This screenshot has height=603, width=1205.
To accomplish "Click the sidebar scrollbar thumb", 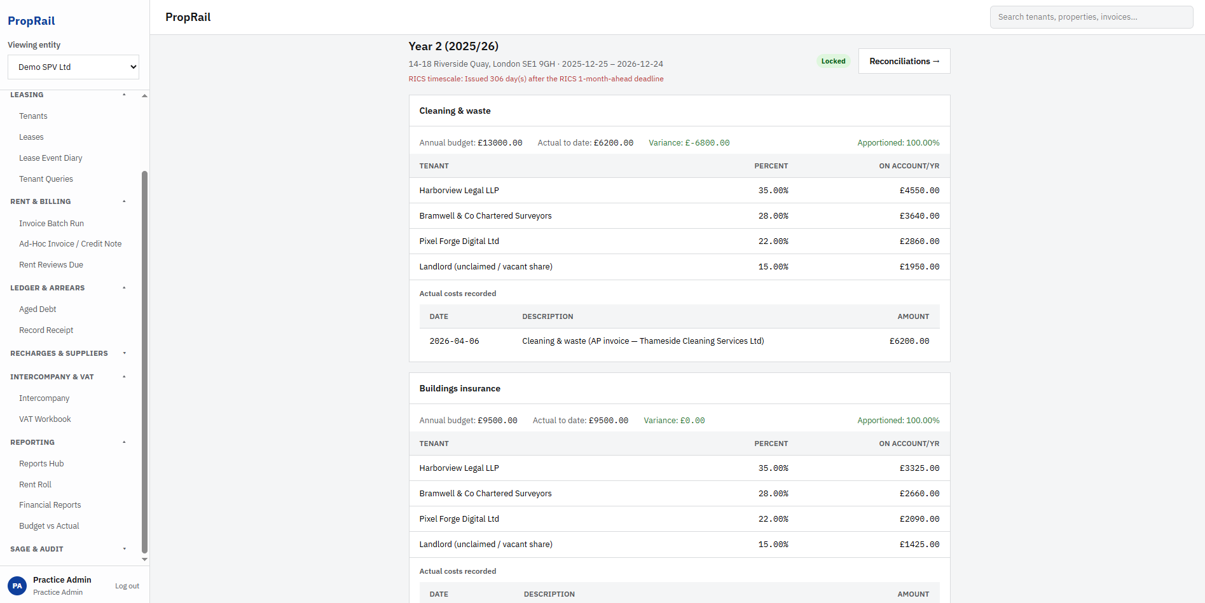I will pyautogui.click(x=144, y=362).
